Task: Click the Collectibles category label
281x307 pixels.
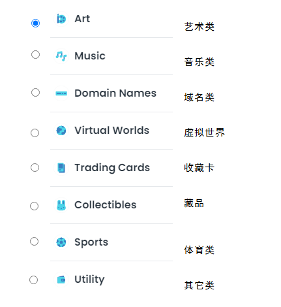Action: [x=106, y=205]
